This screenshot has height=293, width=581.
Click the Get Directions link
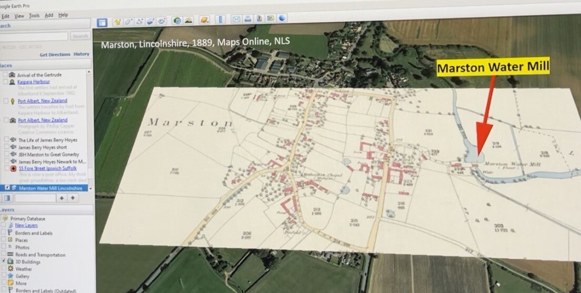(x=55, y=55)
